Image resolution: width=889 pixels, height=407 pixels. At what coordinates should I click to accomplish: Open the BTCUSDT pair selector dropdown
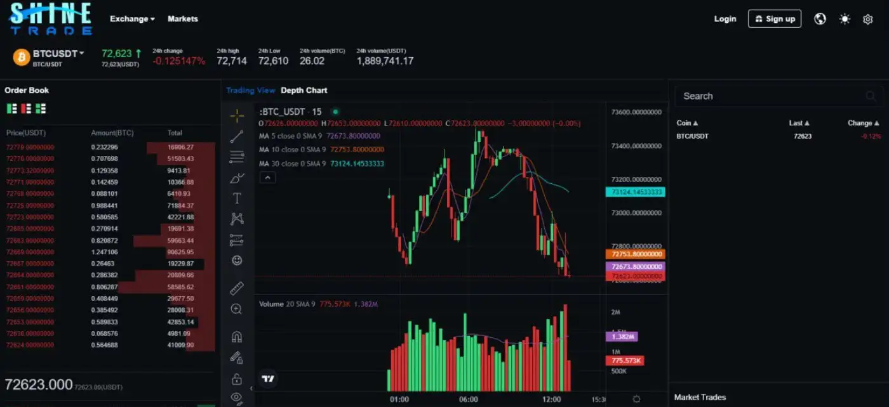58,54
